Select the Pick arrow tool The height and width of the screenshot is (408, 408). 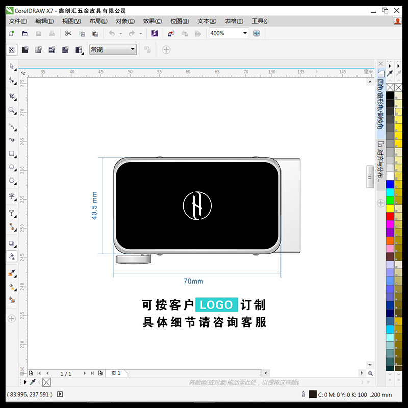click(12, 66)
